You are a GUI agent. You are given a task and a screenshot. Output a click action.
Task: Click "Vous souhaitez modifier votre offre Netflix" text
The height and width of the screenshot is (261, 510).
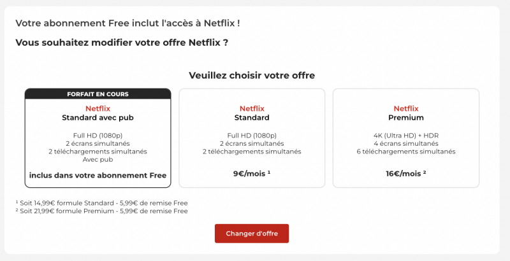pos(121,43)
